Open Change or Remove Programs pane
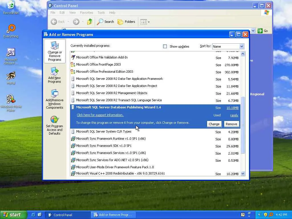The width and height of the screenshot is (292, 219). [x=54, y=51]
